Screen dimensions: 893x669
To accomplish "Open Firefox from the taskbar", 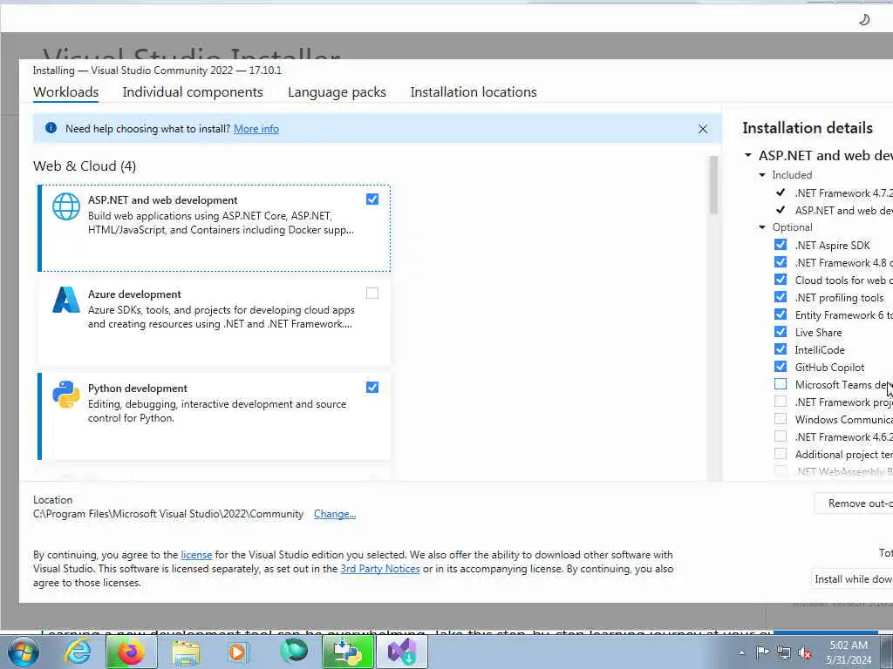I will point(131,652).
